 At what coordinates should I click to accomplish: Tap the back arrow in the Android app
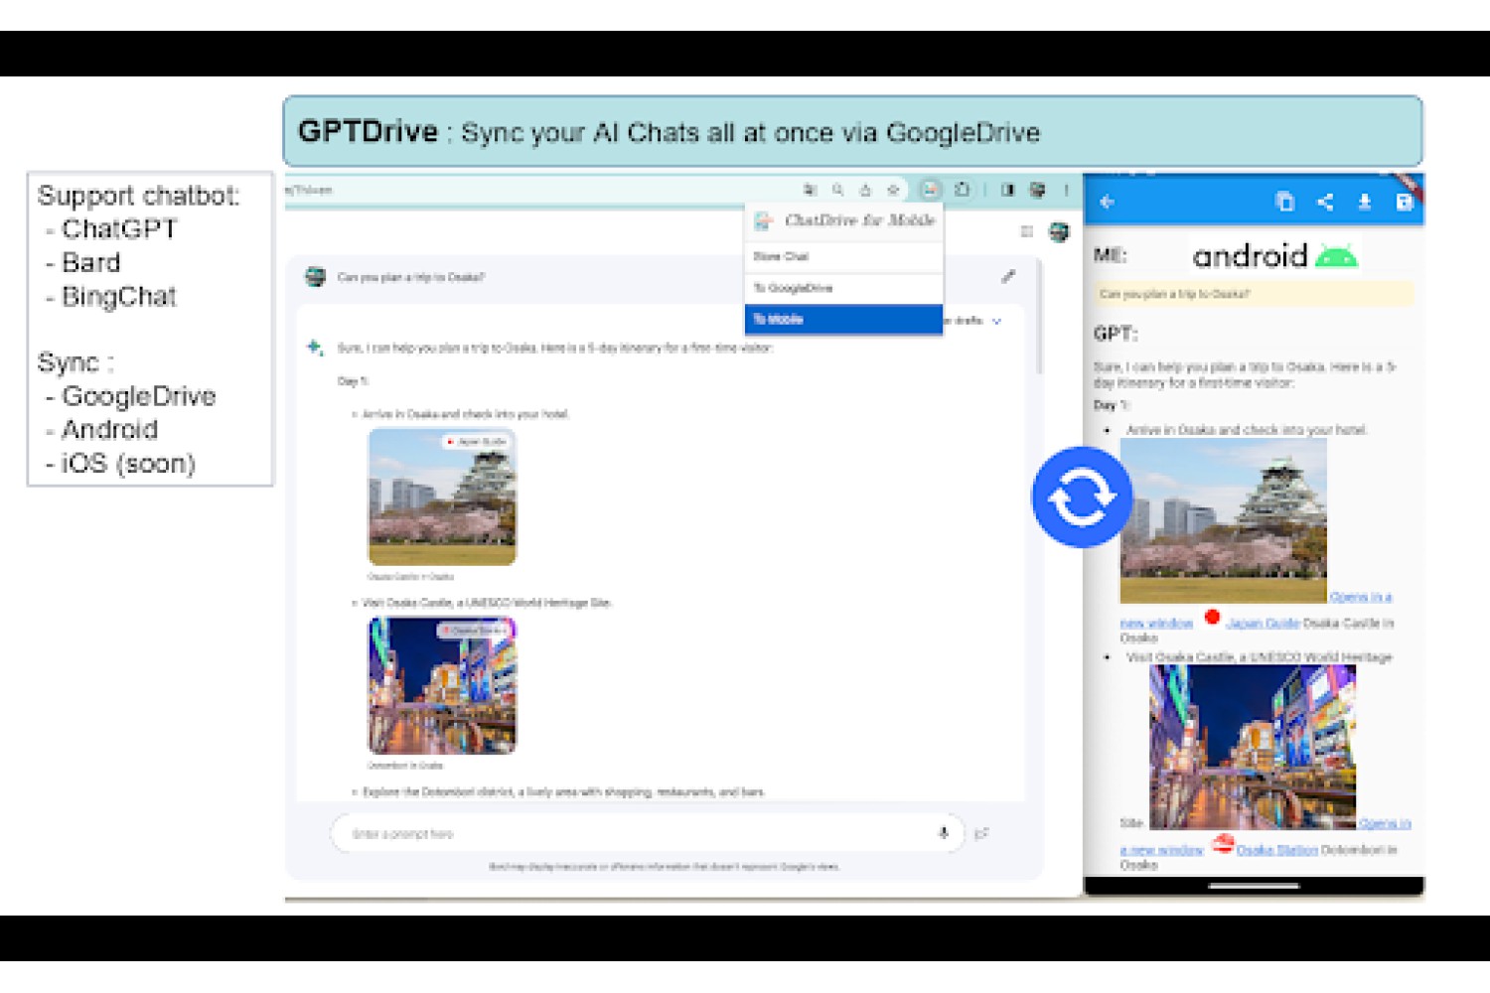[1108, 203]
